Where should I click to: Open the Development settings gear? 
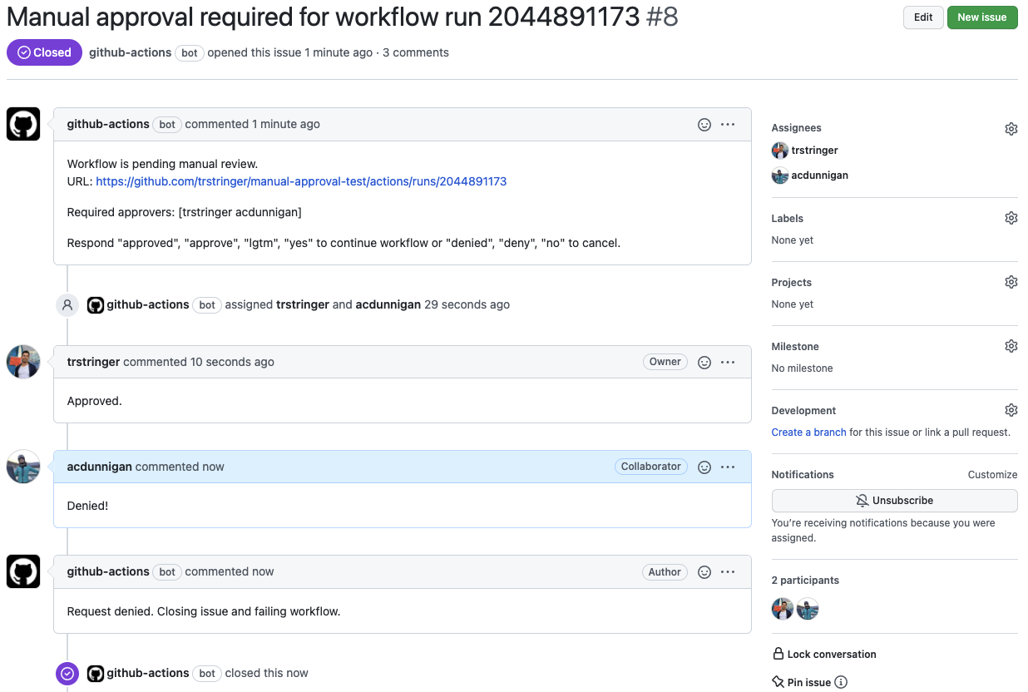point(1011,409)
